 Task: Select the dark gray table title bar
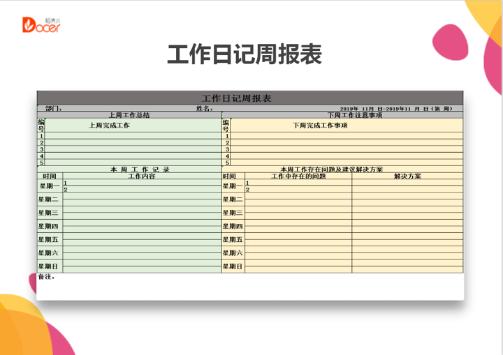(249, 98)
